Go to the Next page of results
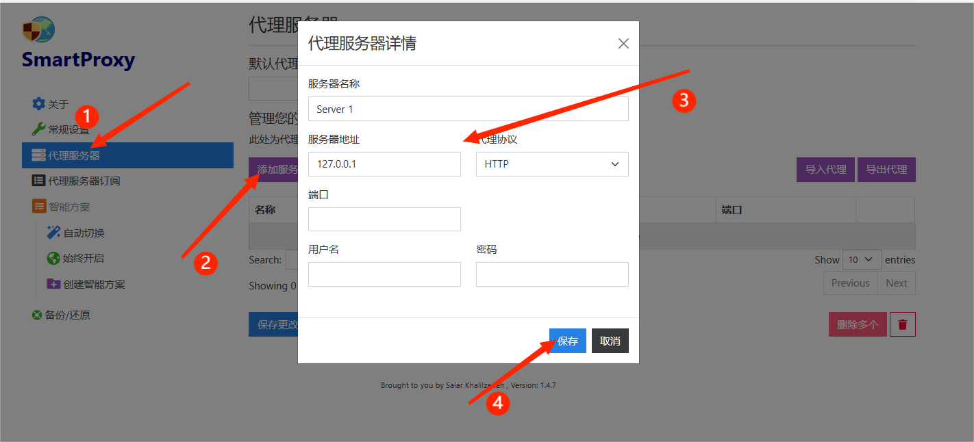 coord(897,283)
